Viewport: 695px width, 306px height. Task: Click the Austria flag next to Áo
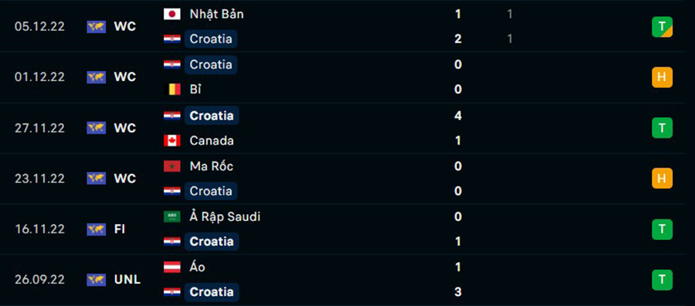[x=172, y=267]
